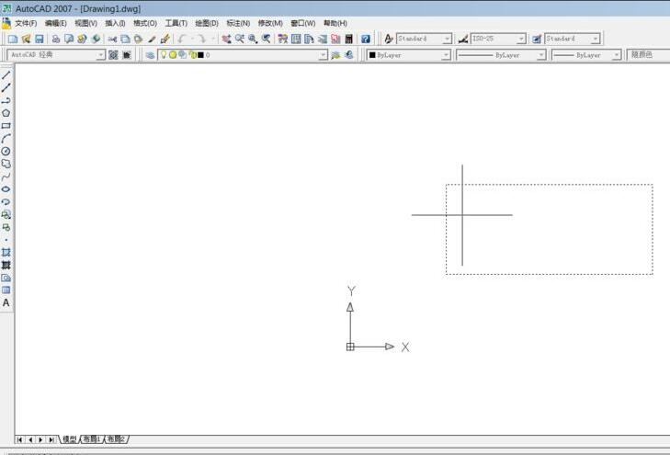Viewport: 670px width, 455px height.
Task: Select the Arc draw tool
Action: [6, 139]
